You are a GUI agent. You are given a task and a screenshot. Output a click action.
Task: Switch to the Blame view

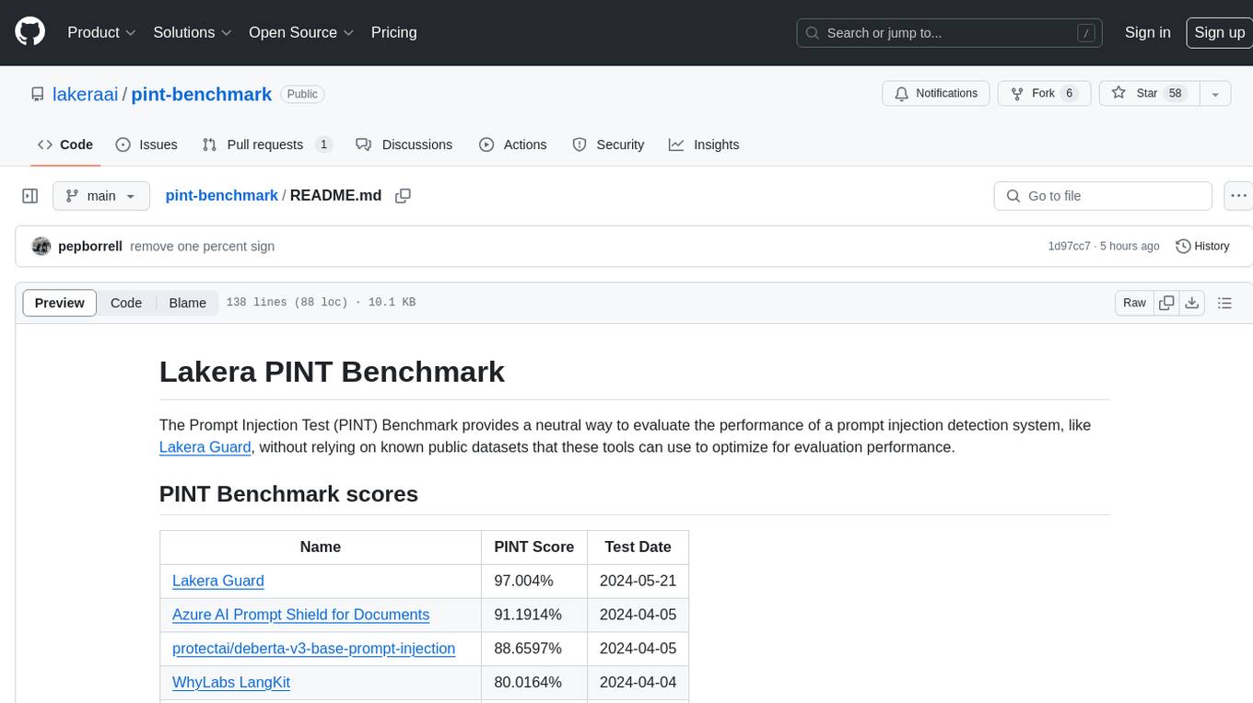(187, 303)
